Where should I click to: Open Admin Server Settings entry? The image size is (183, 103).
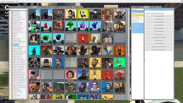tap(137, 14)
